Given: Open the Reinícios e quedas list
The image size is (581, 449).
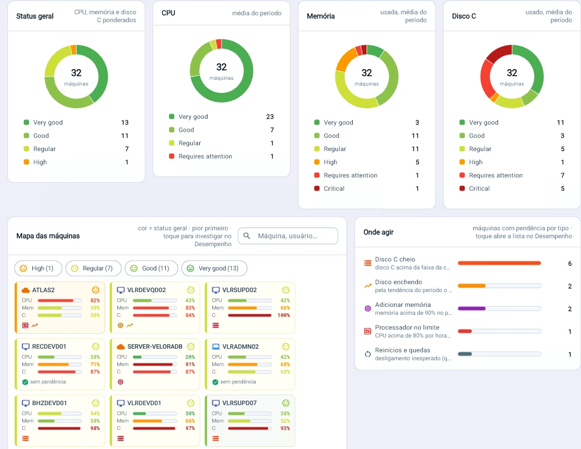Looking at the screenshot, I should [467, 354].
